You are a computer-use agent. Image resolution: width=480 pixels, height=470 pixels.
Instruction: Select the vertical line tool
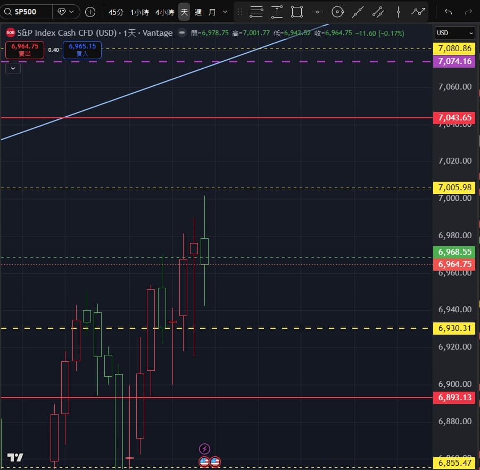(x=398, y=12)
